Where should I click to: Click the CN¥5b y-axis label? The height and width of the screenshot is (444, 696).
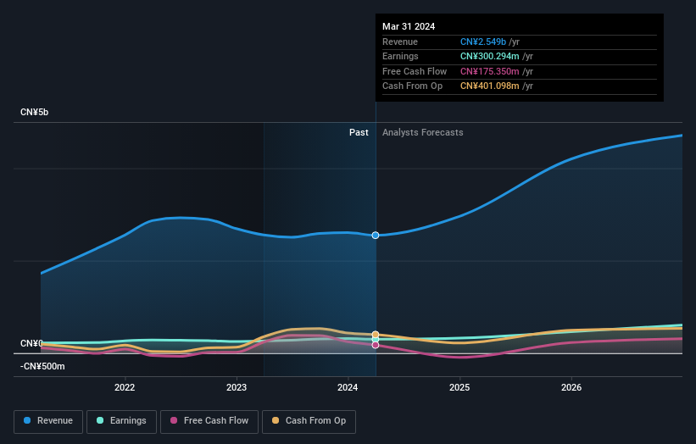click(34, 112)
